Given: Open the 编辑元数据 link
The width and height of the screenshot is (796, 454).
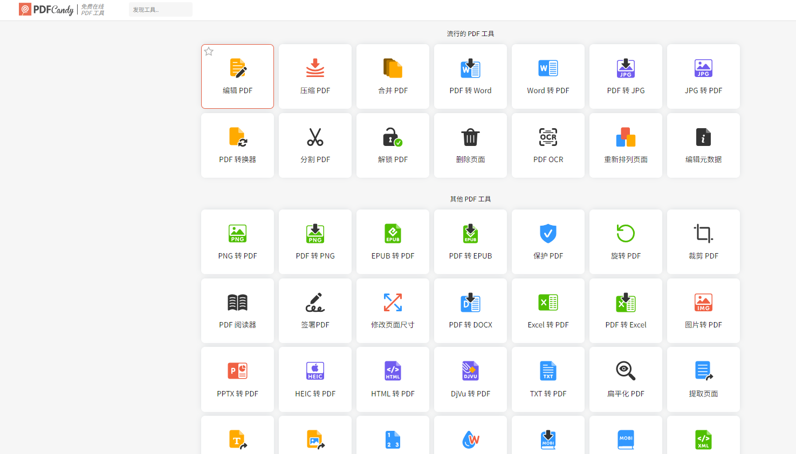Looking at the screenshot, I should pyautogui.click(x=703, y=159).
